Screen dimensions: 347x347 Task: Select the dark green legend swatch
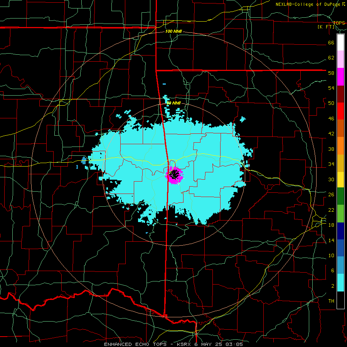click(340, 196)
